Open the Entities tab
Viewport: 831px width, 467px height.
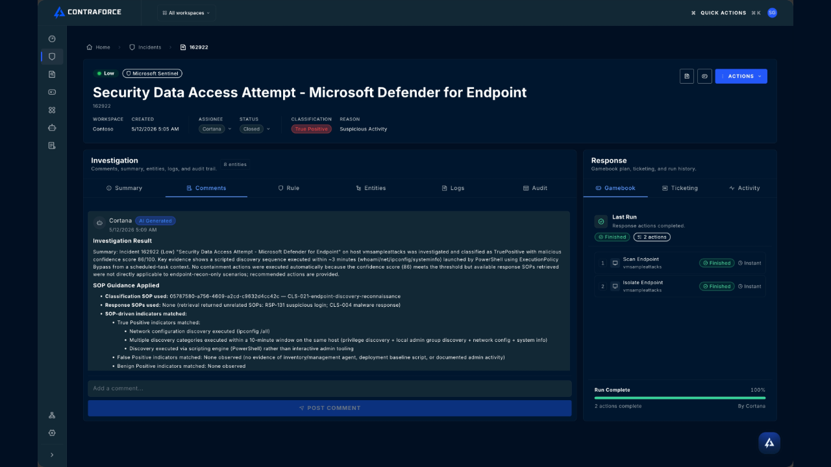point(371,188)
